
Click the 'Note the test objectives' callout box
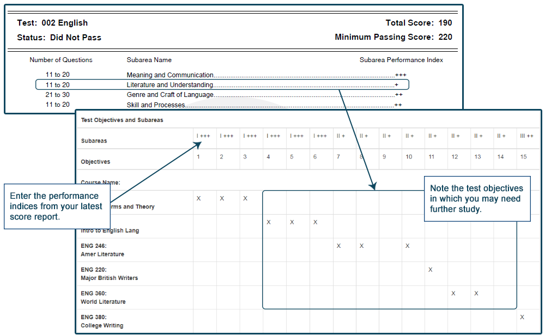(x=477, y=199)
